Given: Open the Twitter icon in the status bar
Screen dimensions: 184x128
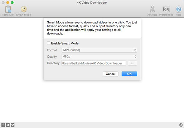Looking at the screenshot, I should click(8, 125).
